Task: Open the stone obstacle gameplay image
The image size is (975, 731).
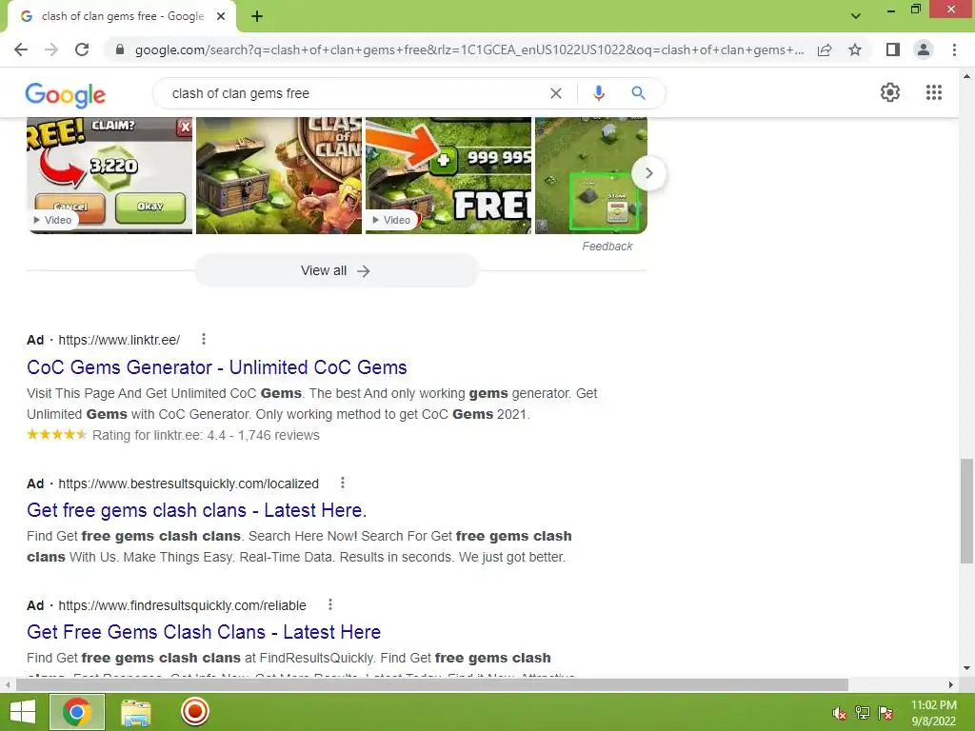Action: click(x=590, y=175)
